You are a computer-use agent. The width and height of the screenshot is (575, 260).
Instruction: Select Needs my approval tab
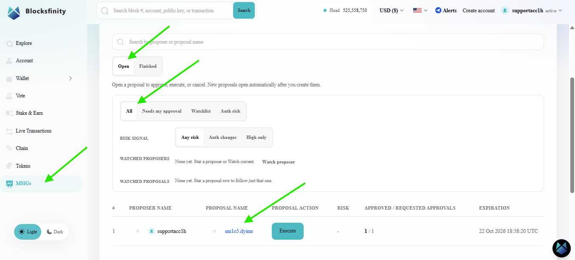tap(162, 111)
